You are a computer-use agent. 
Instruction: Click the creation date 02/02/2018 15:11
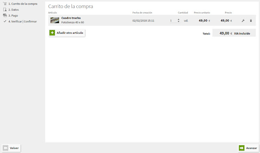143,21
